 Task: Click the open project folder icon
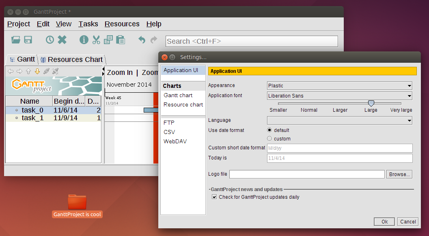(x=15, y=40)
